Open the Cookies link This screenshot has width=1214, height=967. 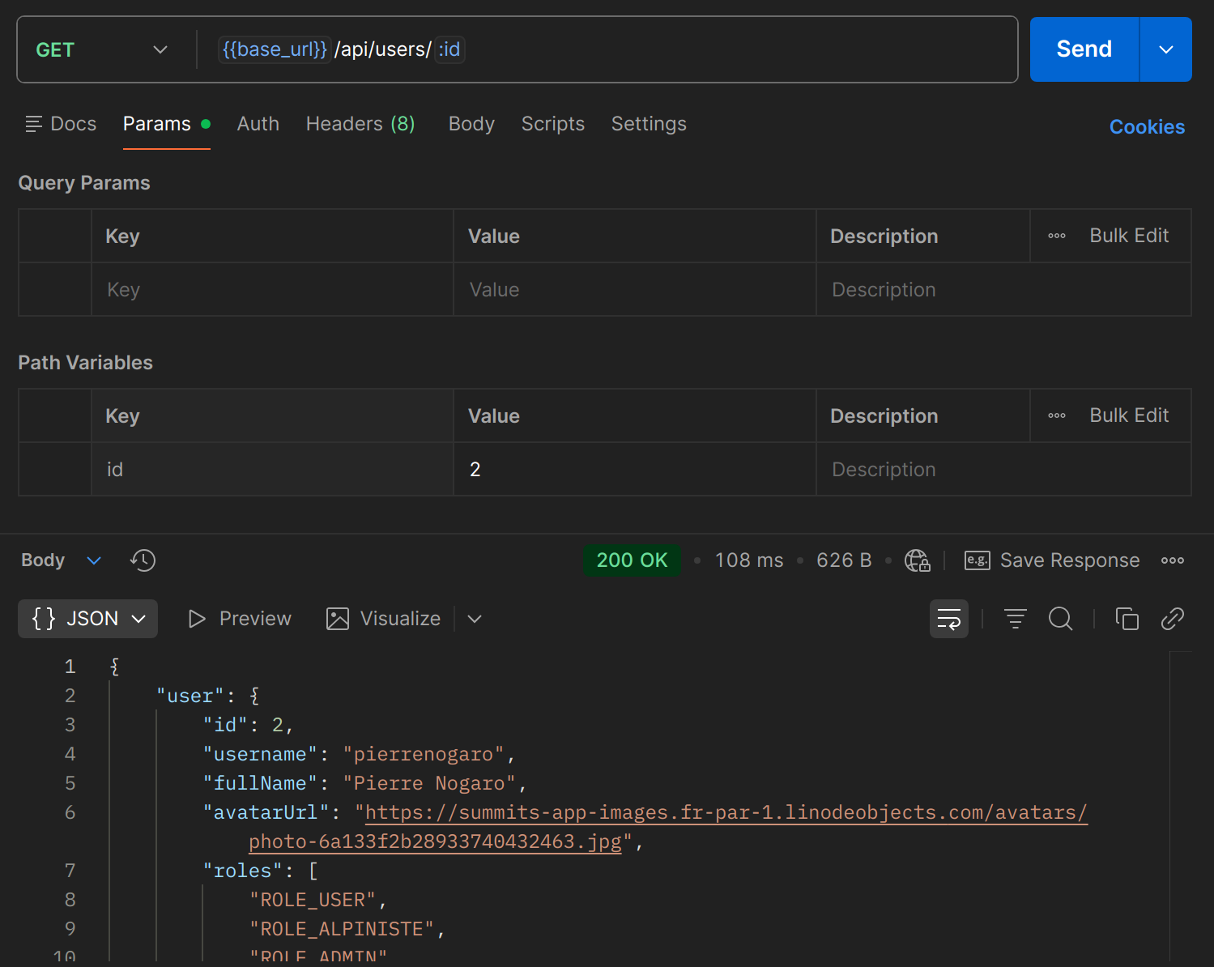(1147, 127)
